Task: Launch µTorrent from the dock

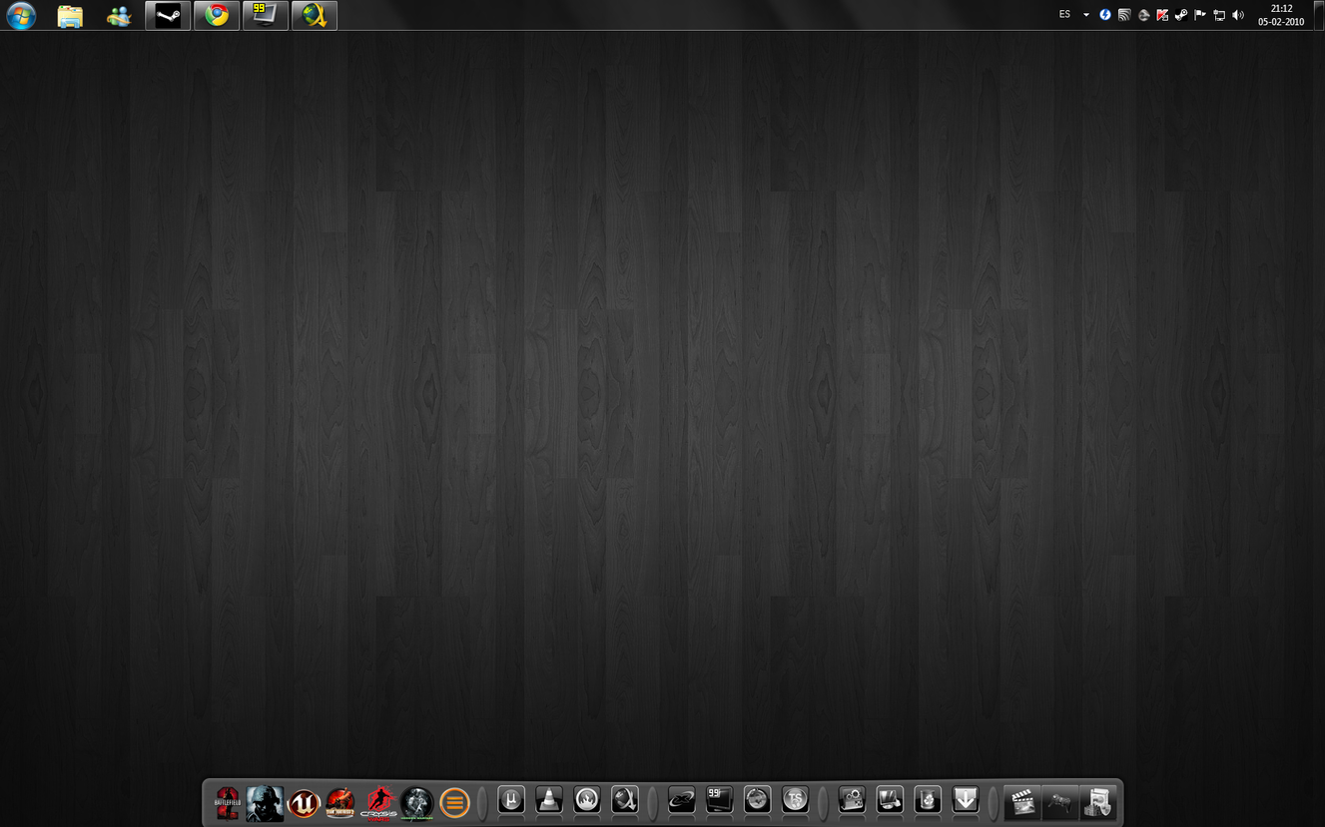Action: [511, 799]
